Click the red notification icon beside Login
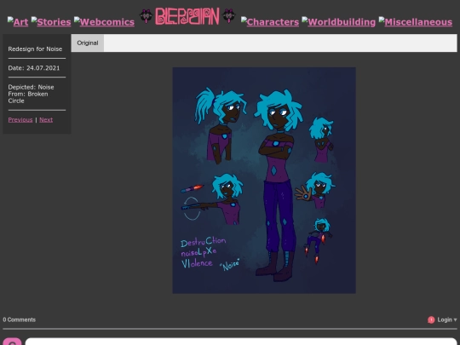This screenshot has width=460, height=345. [431, 319]
